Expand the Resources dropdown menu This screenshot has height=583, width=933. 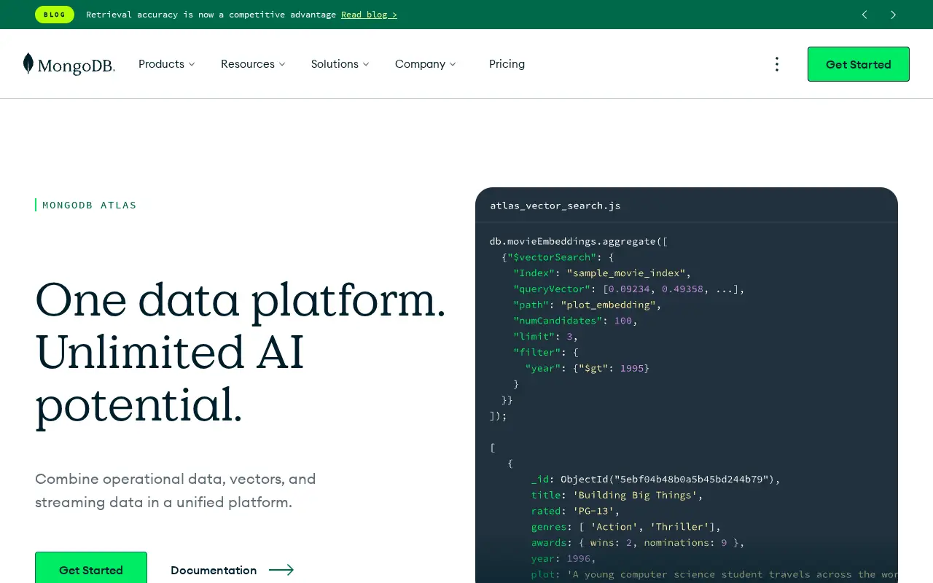[253, 64]
